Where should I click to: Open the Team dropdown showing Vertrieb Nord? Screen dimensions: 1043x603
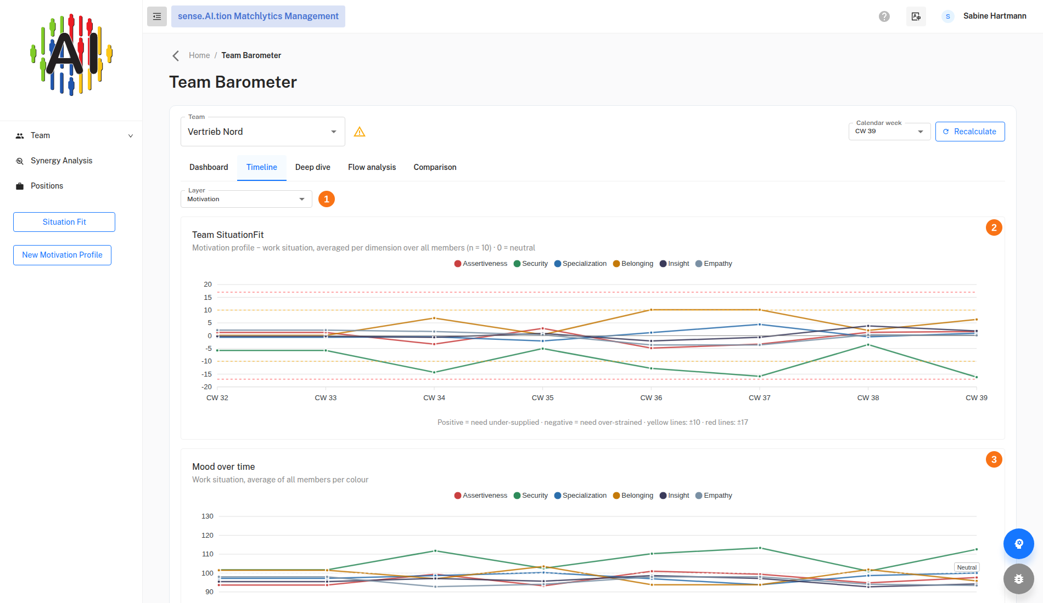[x=263, y=132]
